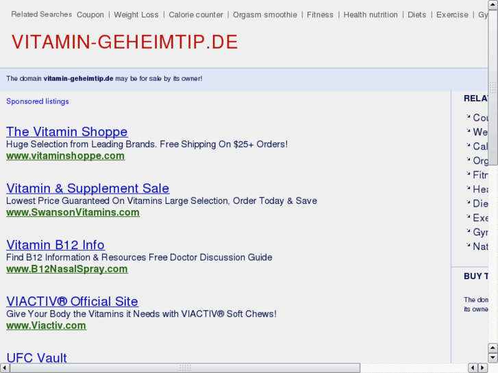Click 'Give Your Body the Vitamins' description
The height and width of the screenshot is (373, 498).
pos(141,313)
